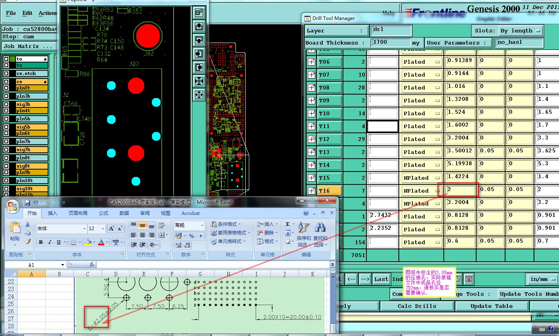The height and width of the screenshot is (336, 559).
Task: Toggle visibility checkbox for layer sig3b
Action: click(6, 105)
